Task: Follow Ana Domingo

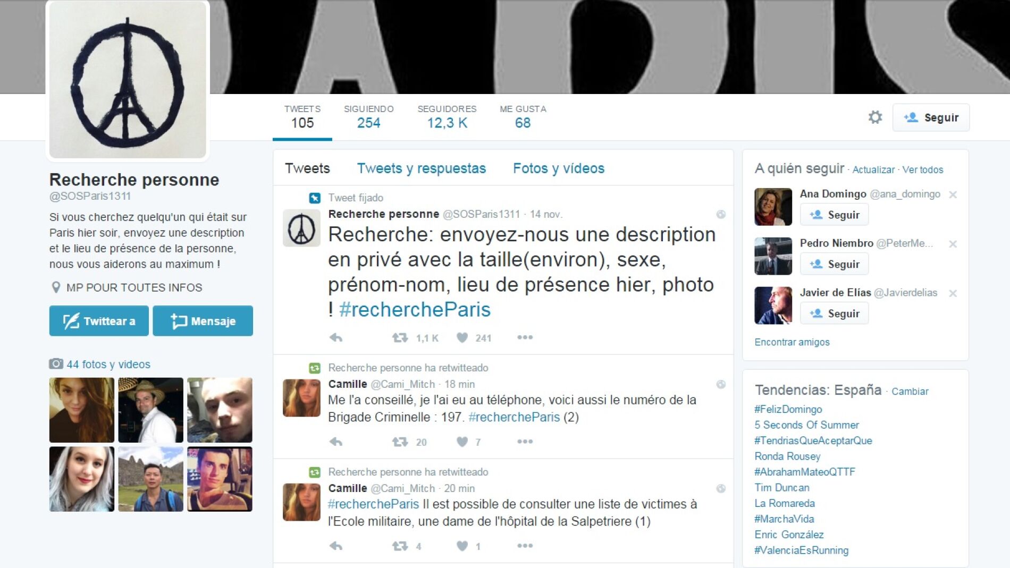Action: (834, 215)
